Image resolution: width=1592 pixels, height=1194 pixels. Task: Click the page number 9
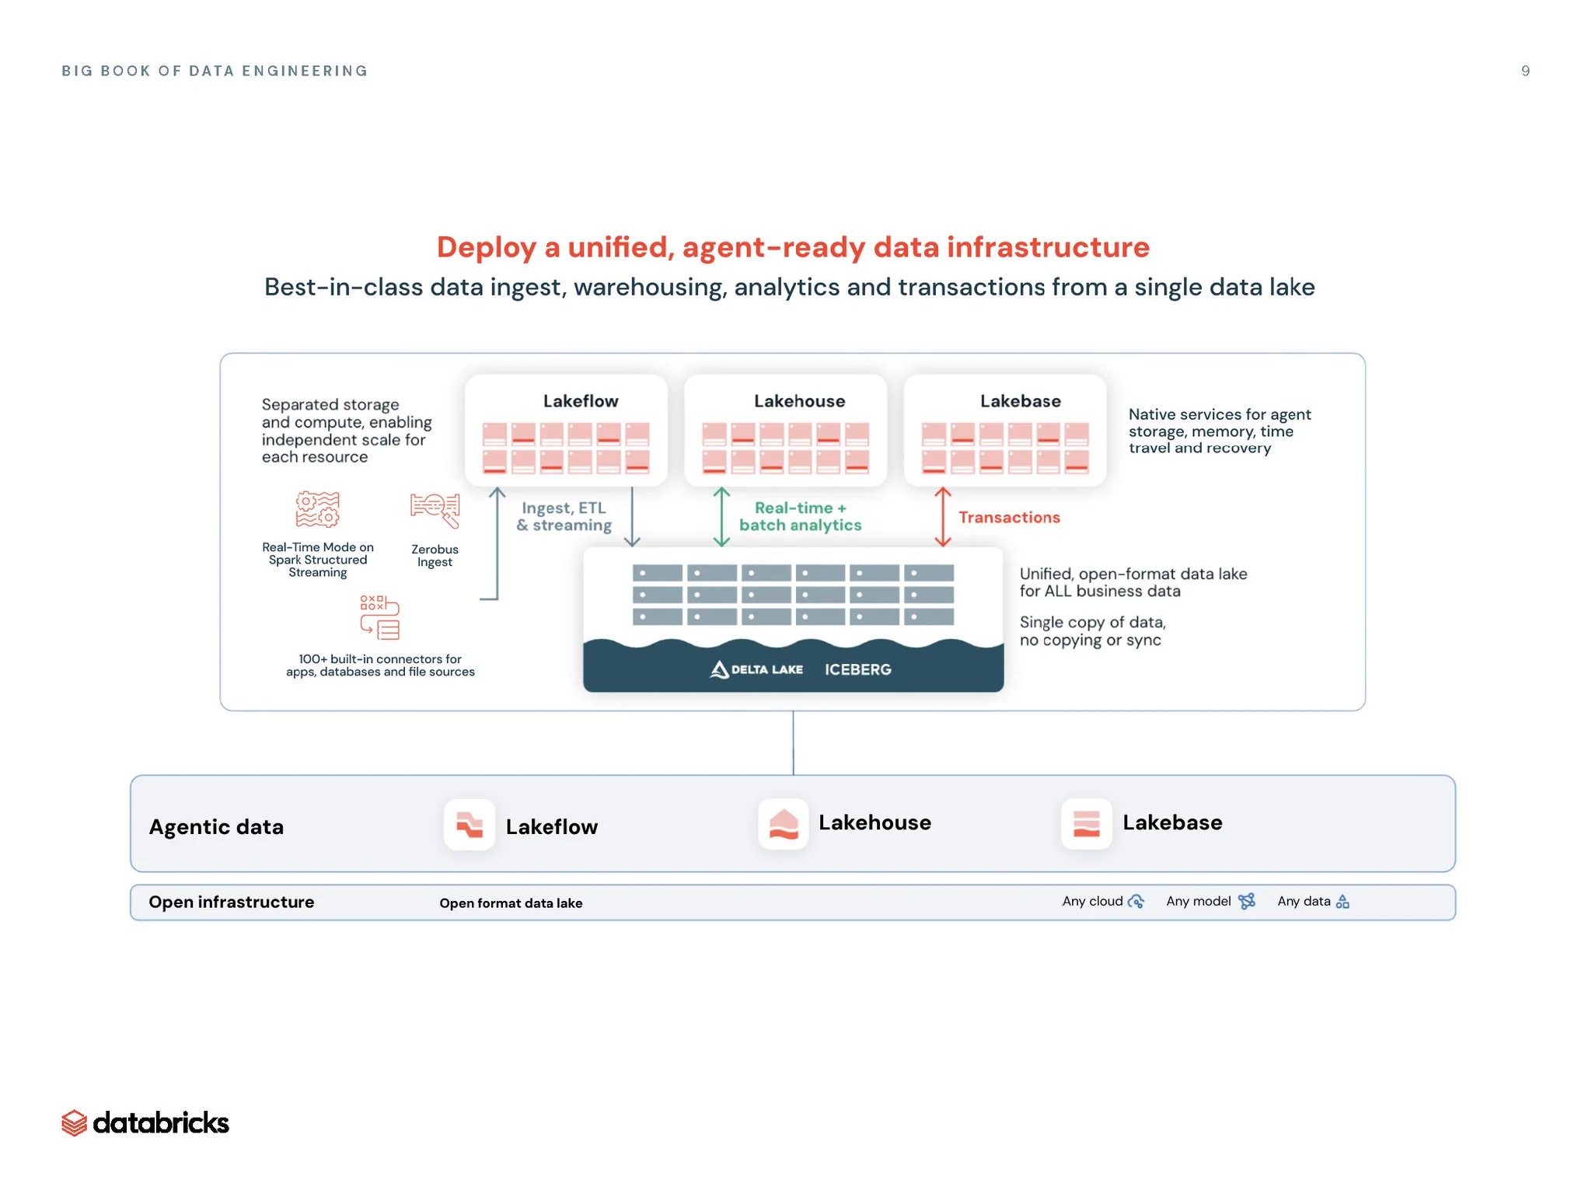click(1525, 71)
